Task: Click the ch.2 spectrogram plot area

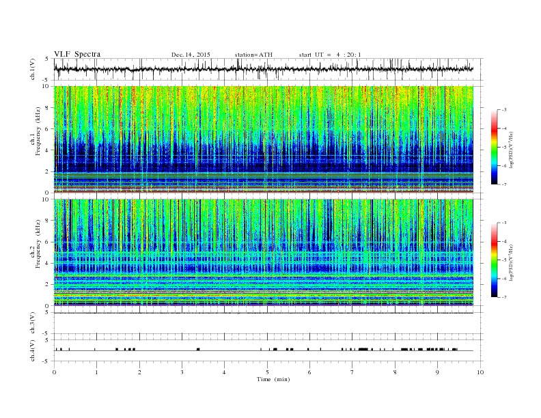Action: tap(264, 253)
